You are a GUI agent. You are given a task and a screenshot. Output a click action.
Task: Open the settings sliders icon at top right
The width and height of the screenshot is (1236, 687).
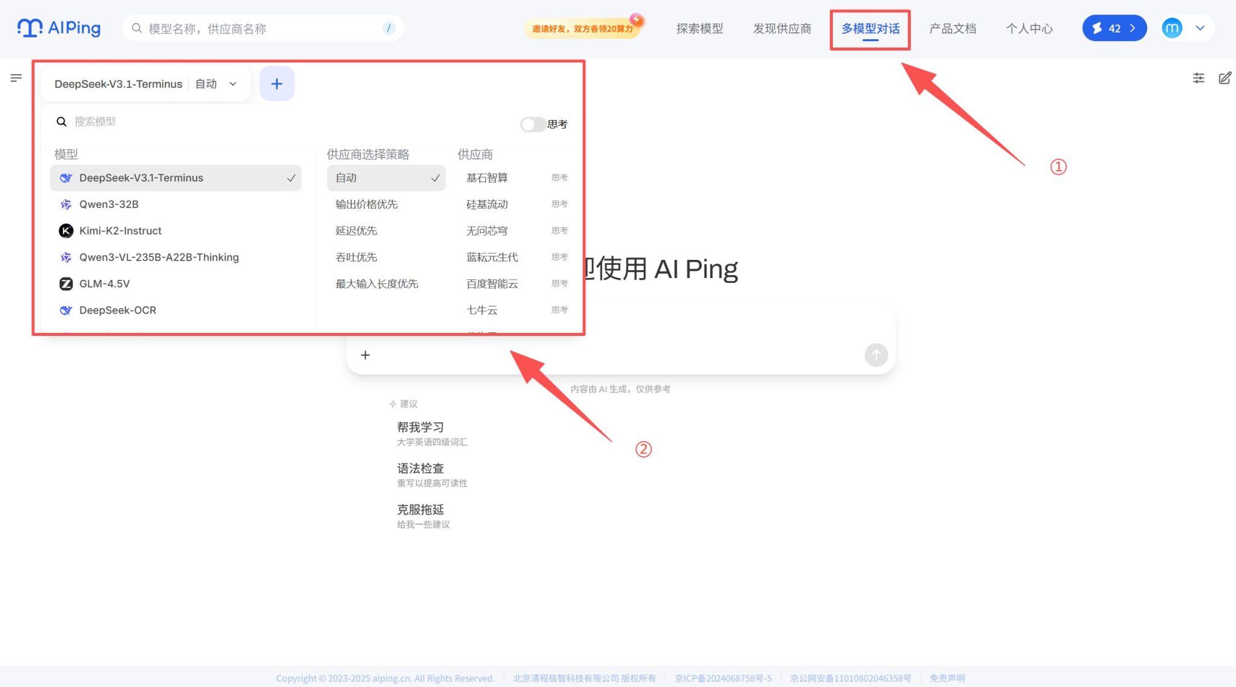(1199, 78)
